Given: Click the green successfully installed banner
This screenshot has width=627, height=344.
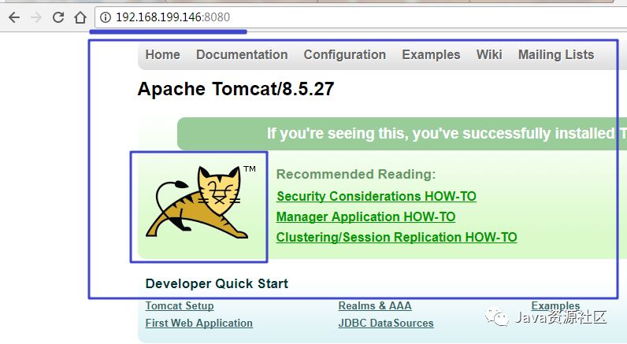Looking at the screenshot, I should (402, 134).
